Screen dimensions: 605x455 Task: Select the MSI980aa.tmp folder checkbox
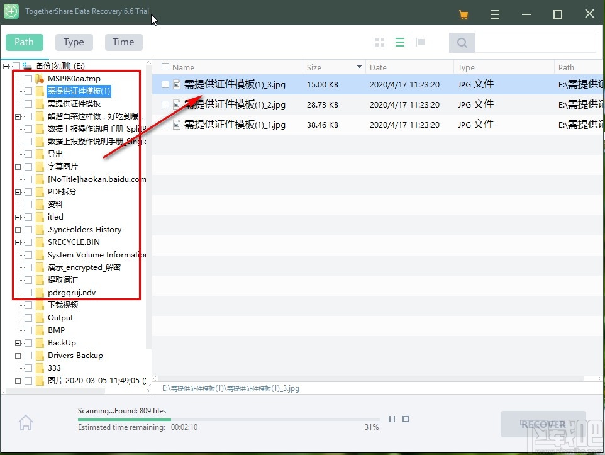[29, 78]
